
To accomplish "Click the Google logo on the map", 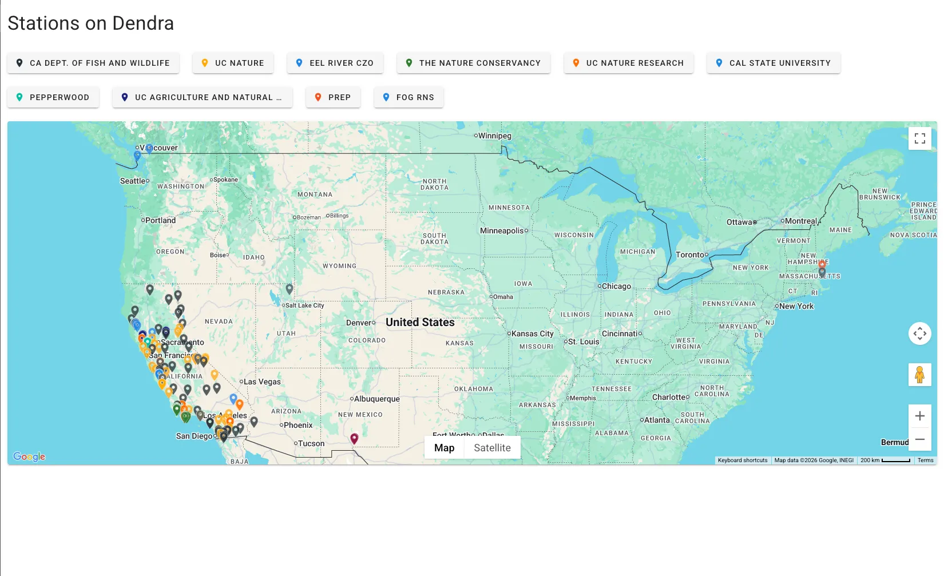I will point(29,456).
